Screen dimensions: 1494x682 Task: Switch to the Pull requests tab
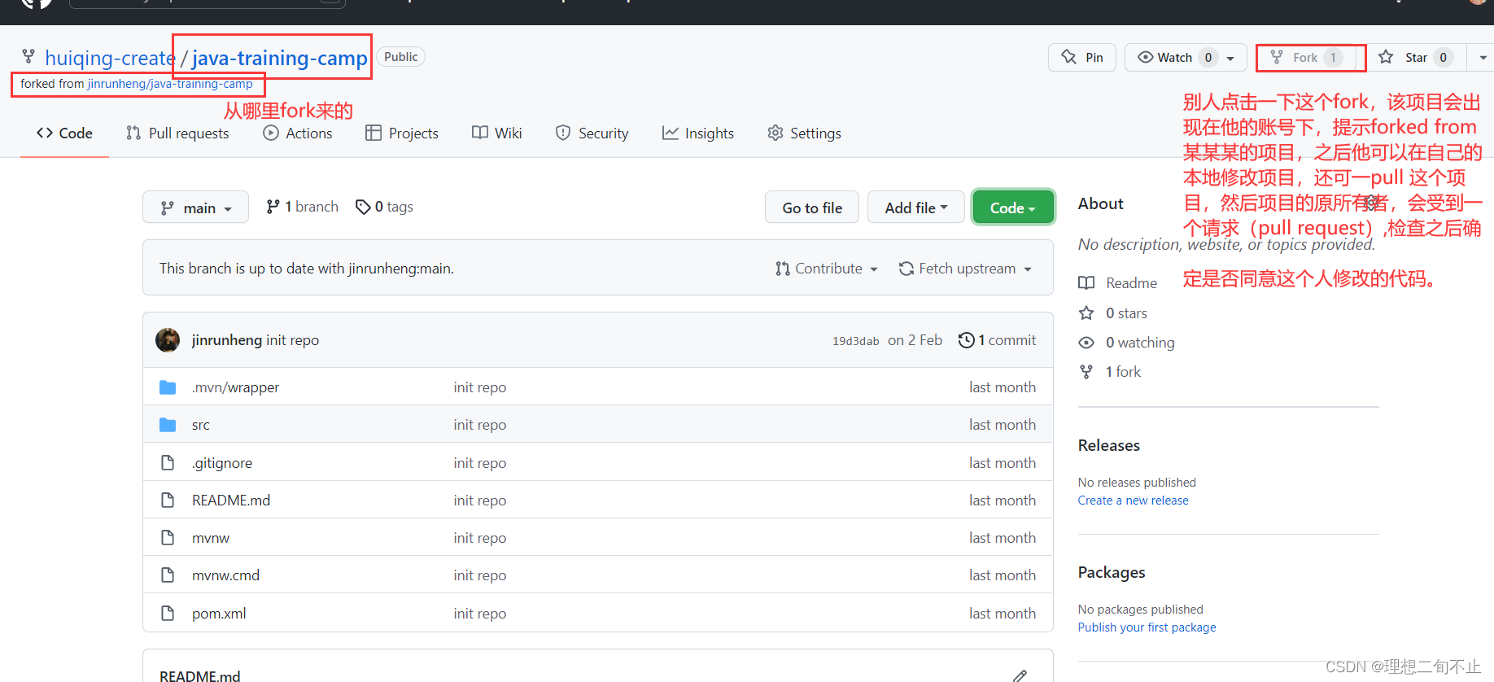tap(177, 133)
